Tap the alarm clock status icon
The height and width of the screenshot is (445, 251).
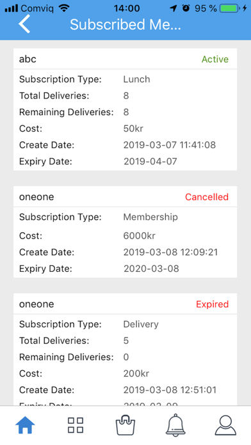click(x=186, y=8)
